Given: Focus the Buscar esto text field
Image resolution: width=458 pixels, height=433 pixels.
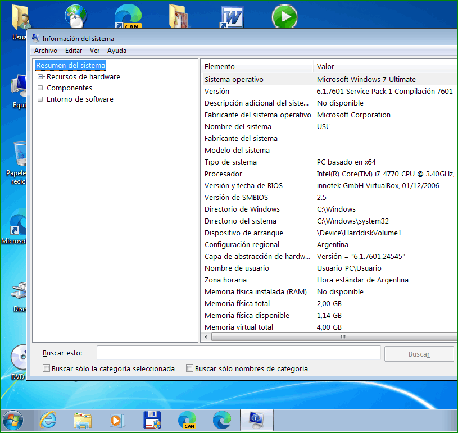Looking at the screenshot, I should point(239,353).
